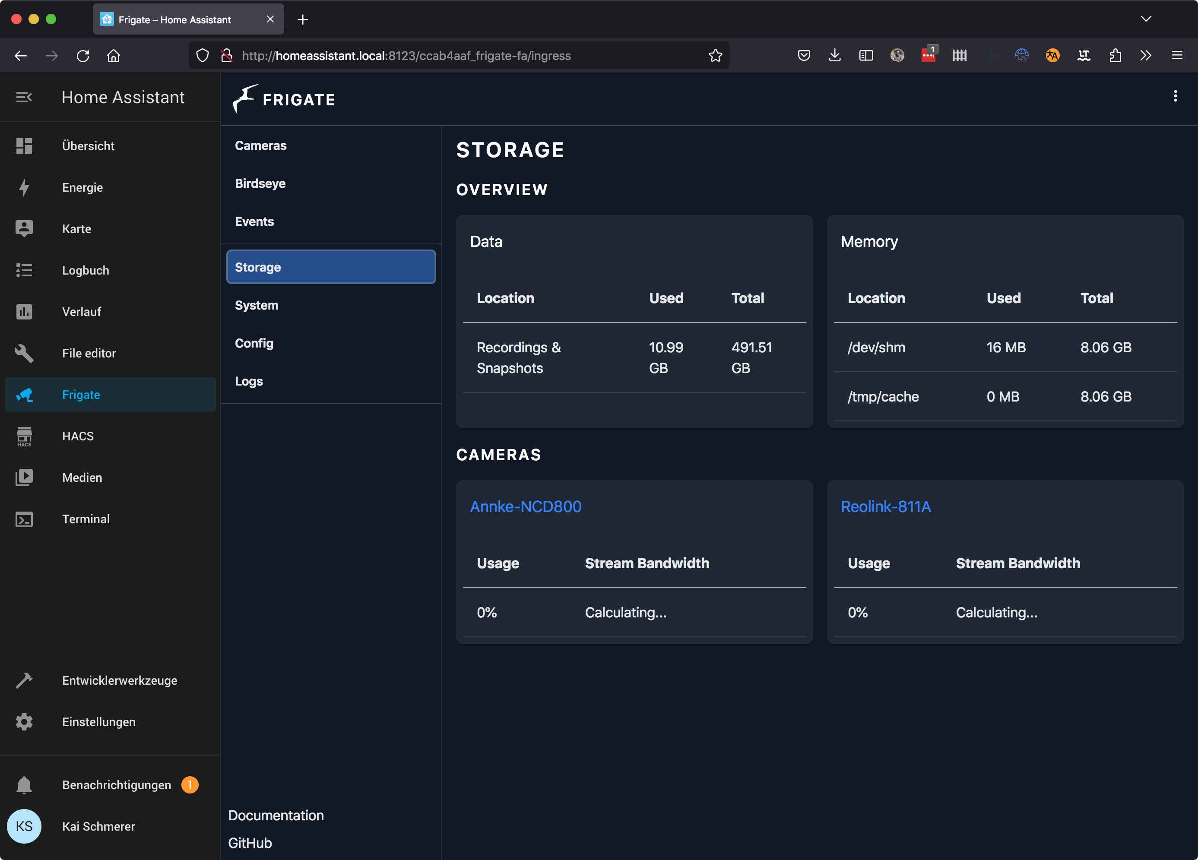Open HACS from the sidebar icon
This screenshot has height=860, width=1198.
[24, 436]
